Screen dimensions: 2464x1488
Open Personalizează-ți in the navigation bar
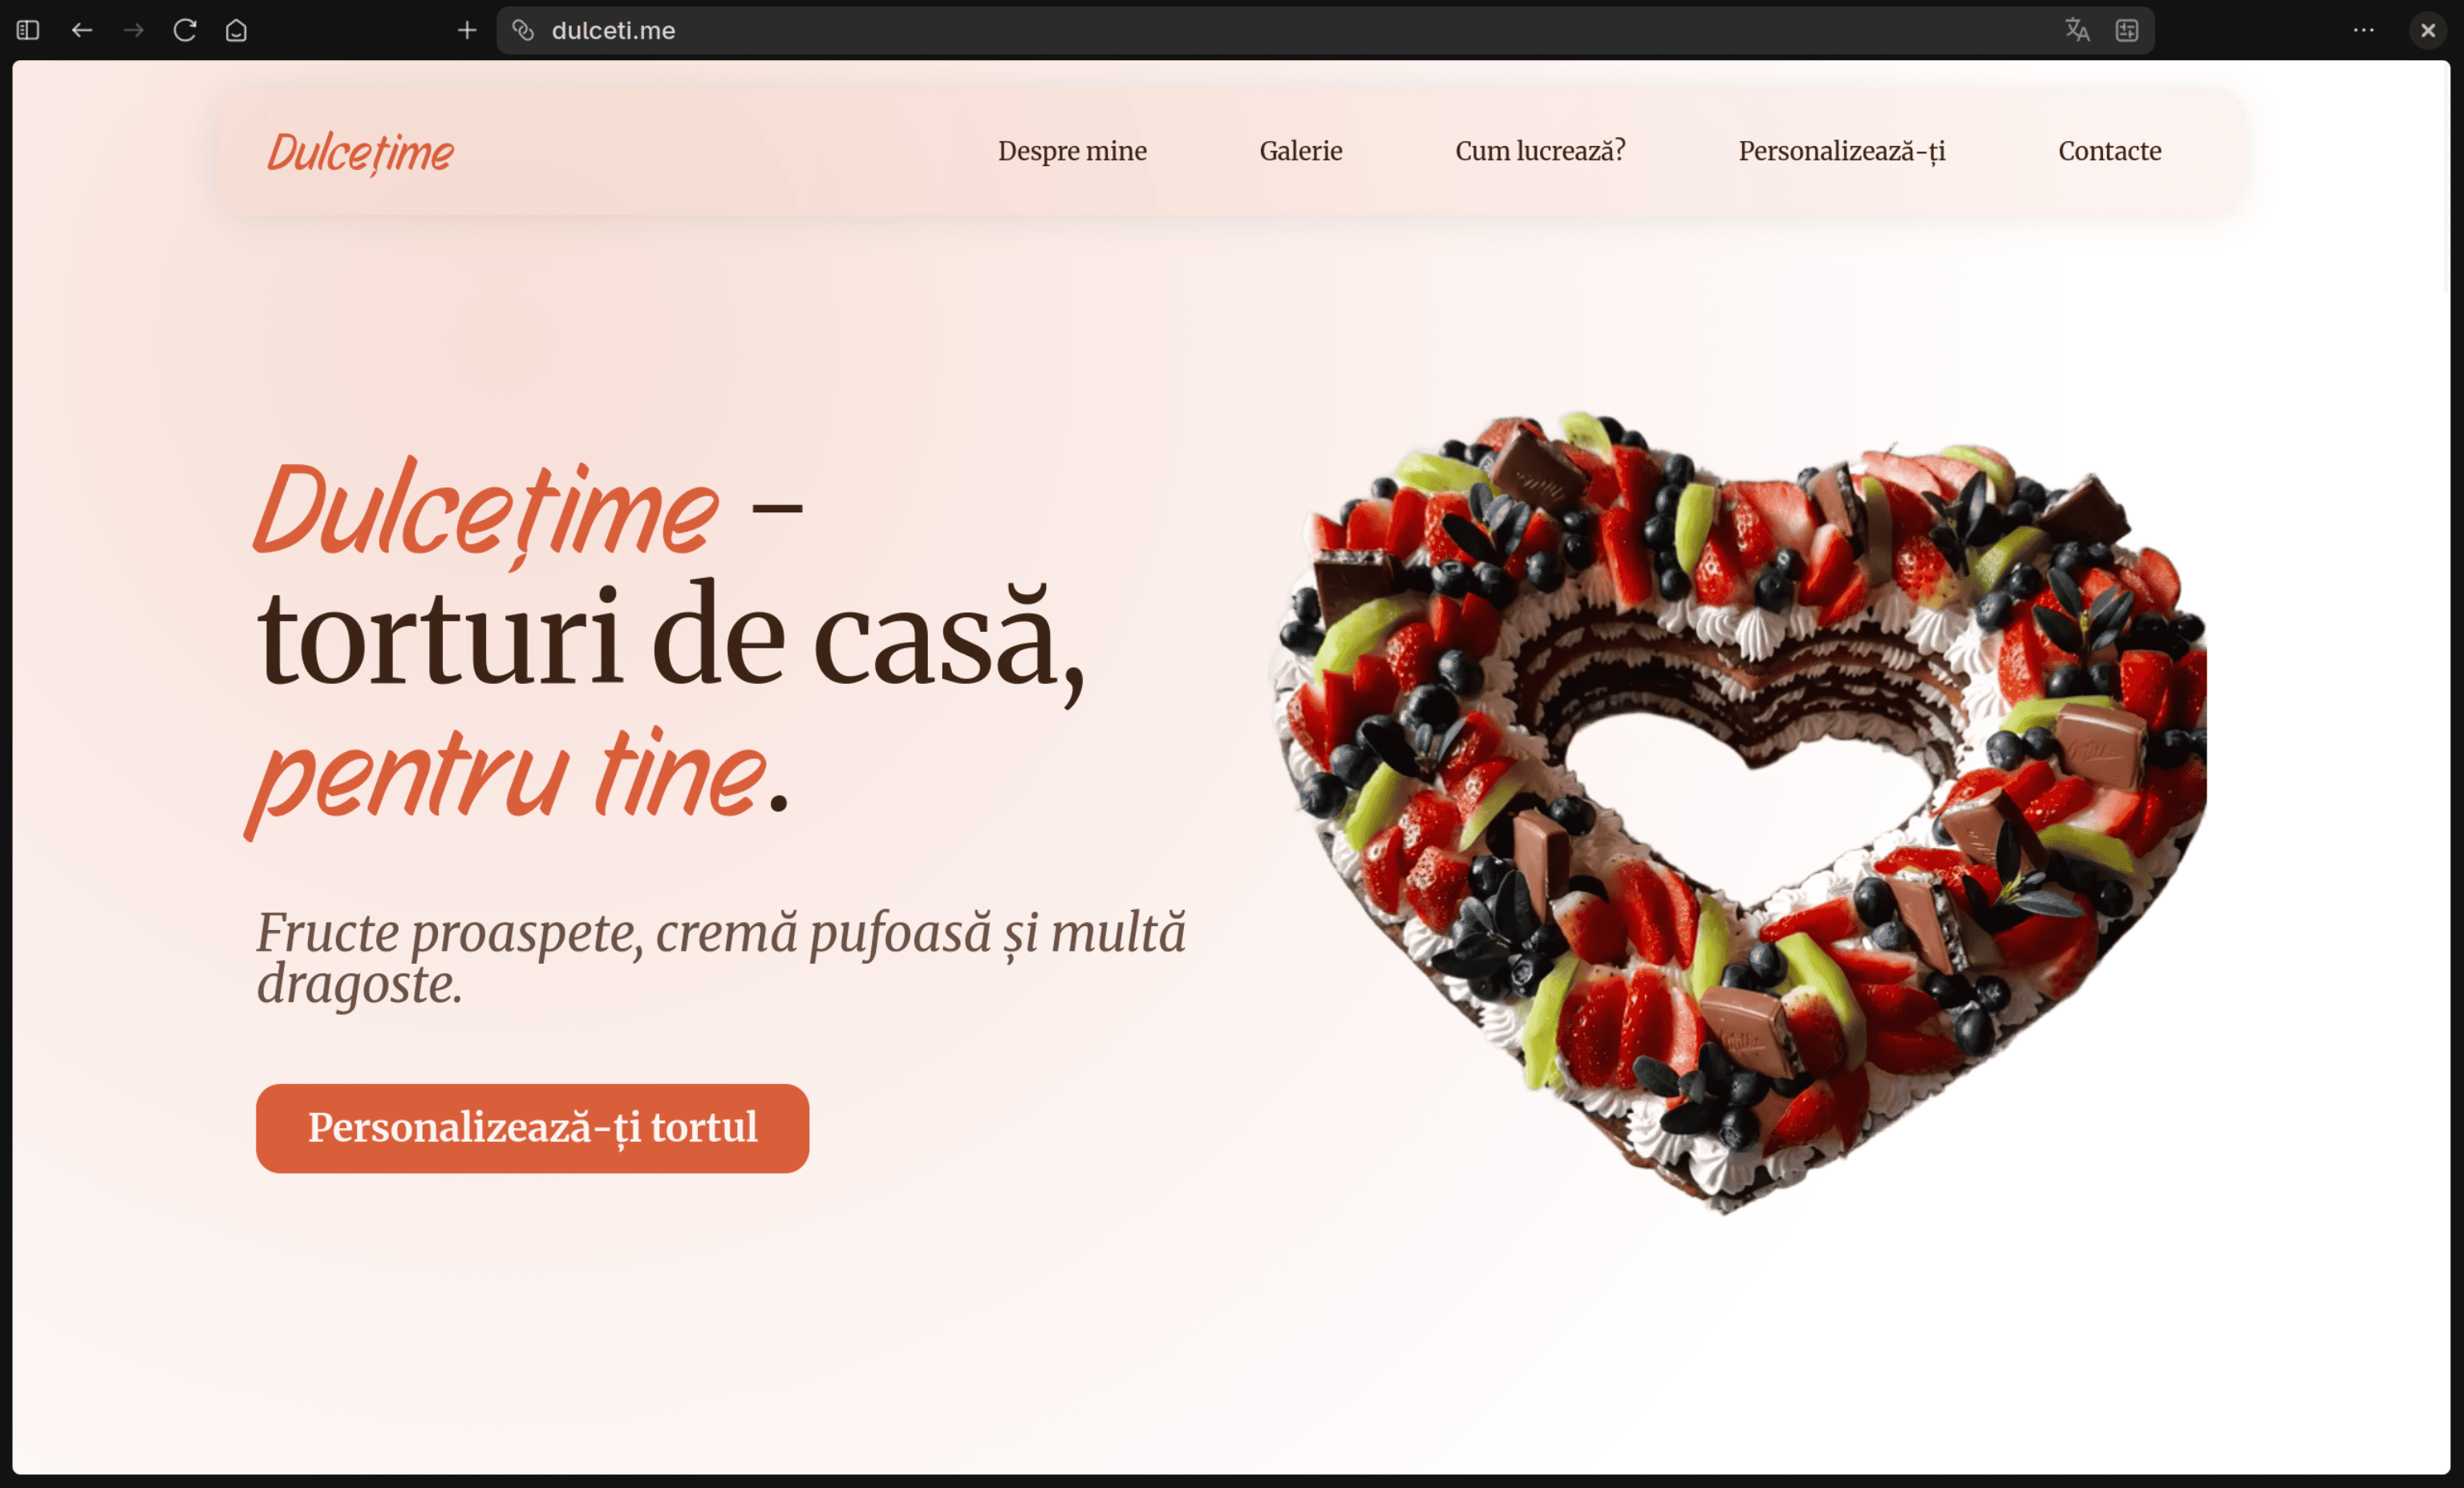coord(1842,152)
